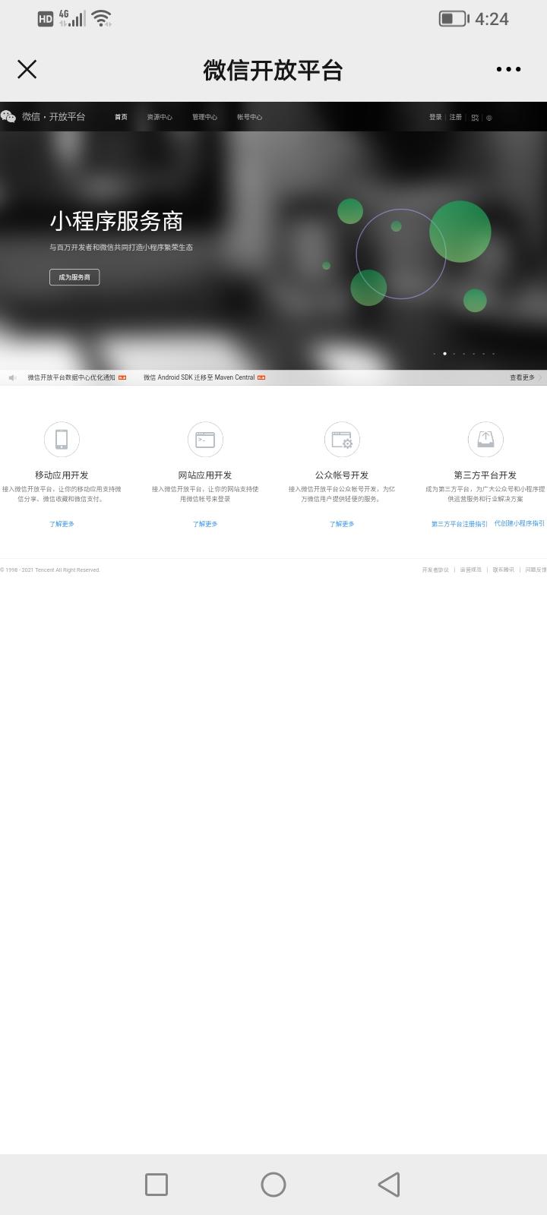Click the 微信·开放平台 site title text
The width and height of the screenshot is (547, 1215).
tap(53, 116)
